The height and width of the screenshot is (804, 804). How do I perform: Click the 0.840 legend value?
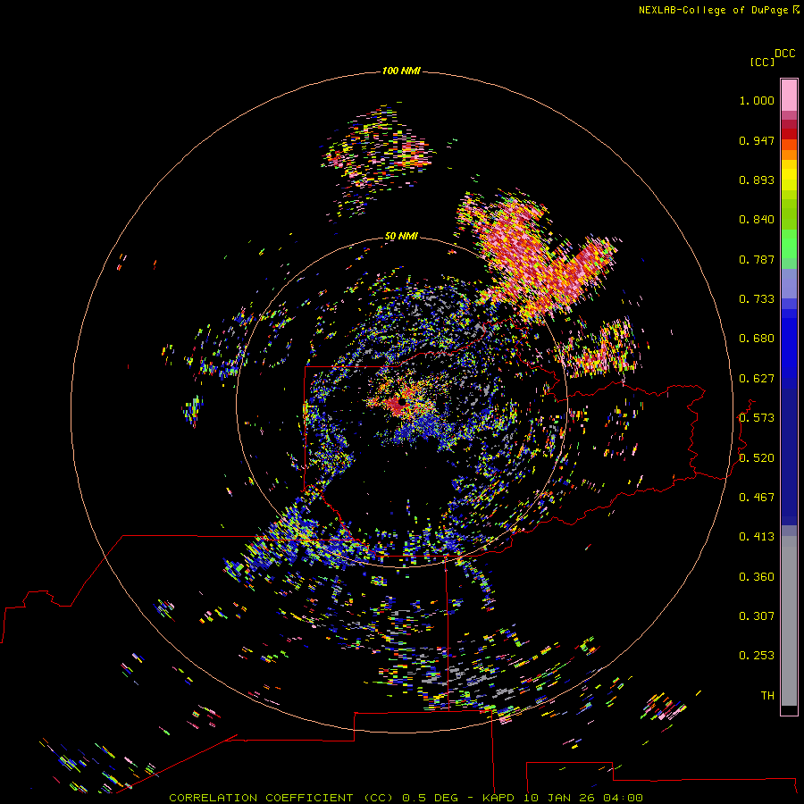(757, 220)
